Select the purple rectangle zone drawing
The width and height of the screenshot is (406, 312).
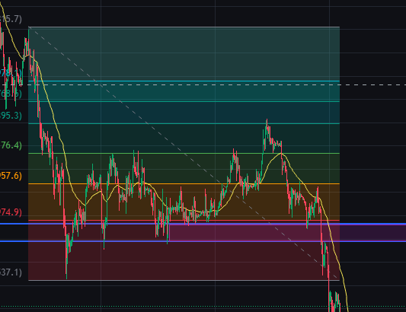287,233
